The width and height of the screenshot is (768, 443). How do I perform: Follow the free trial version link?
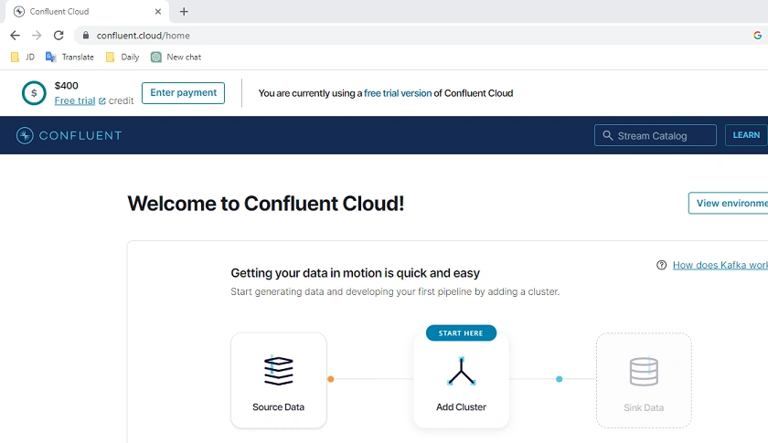tap(398, 93)
